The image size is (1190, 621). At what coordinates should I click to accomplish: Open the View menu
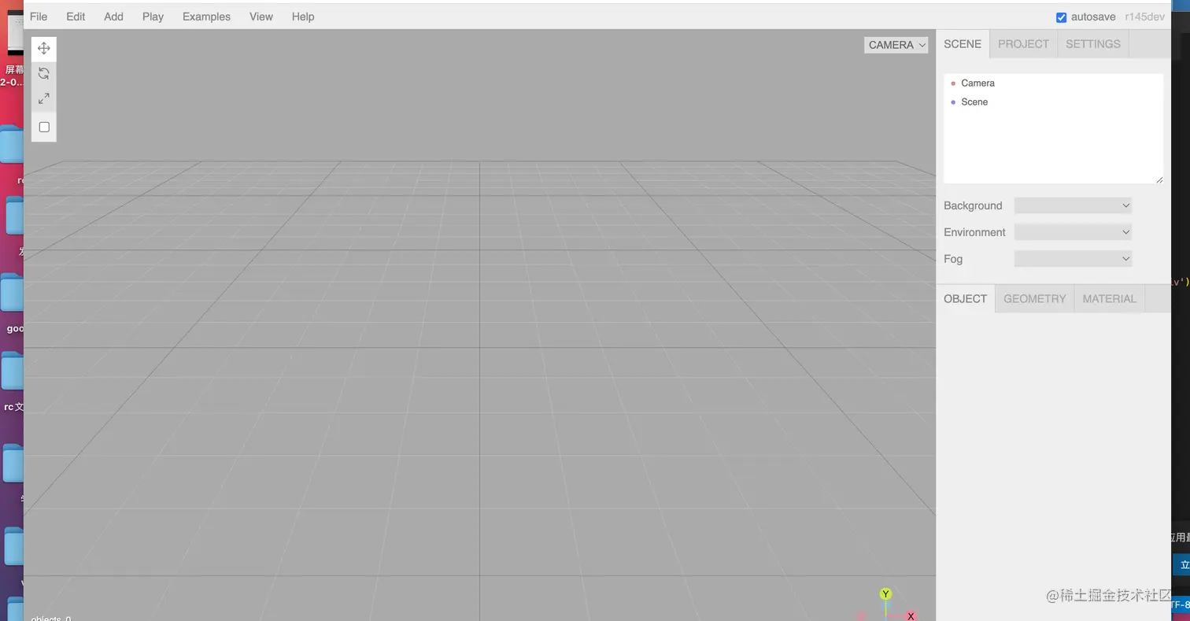(x=261, y=17)
